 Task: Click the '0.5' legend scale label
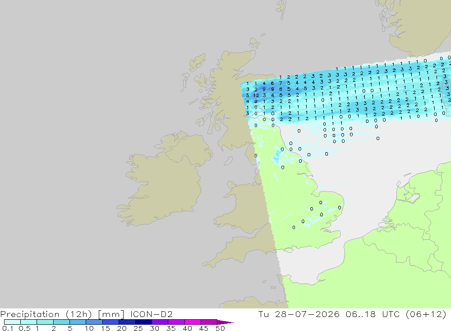pos(24,328)
